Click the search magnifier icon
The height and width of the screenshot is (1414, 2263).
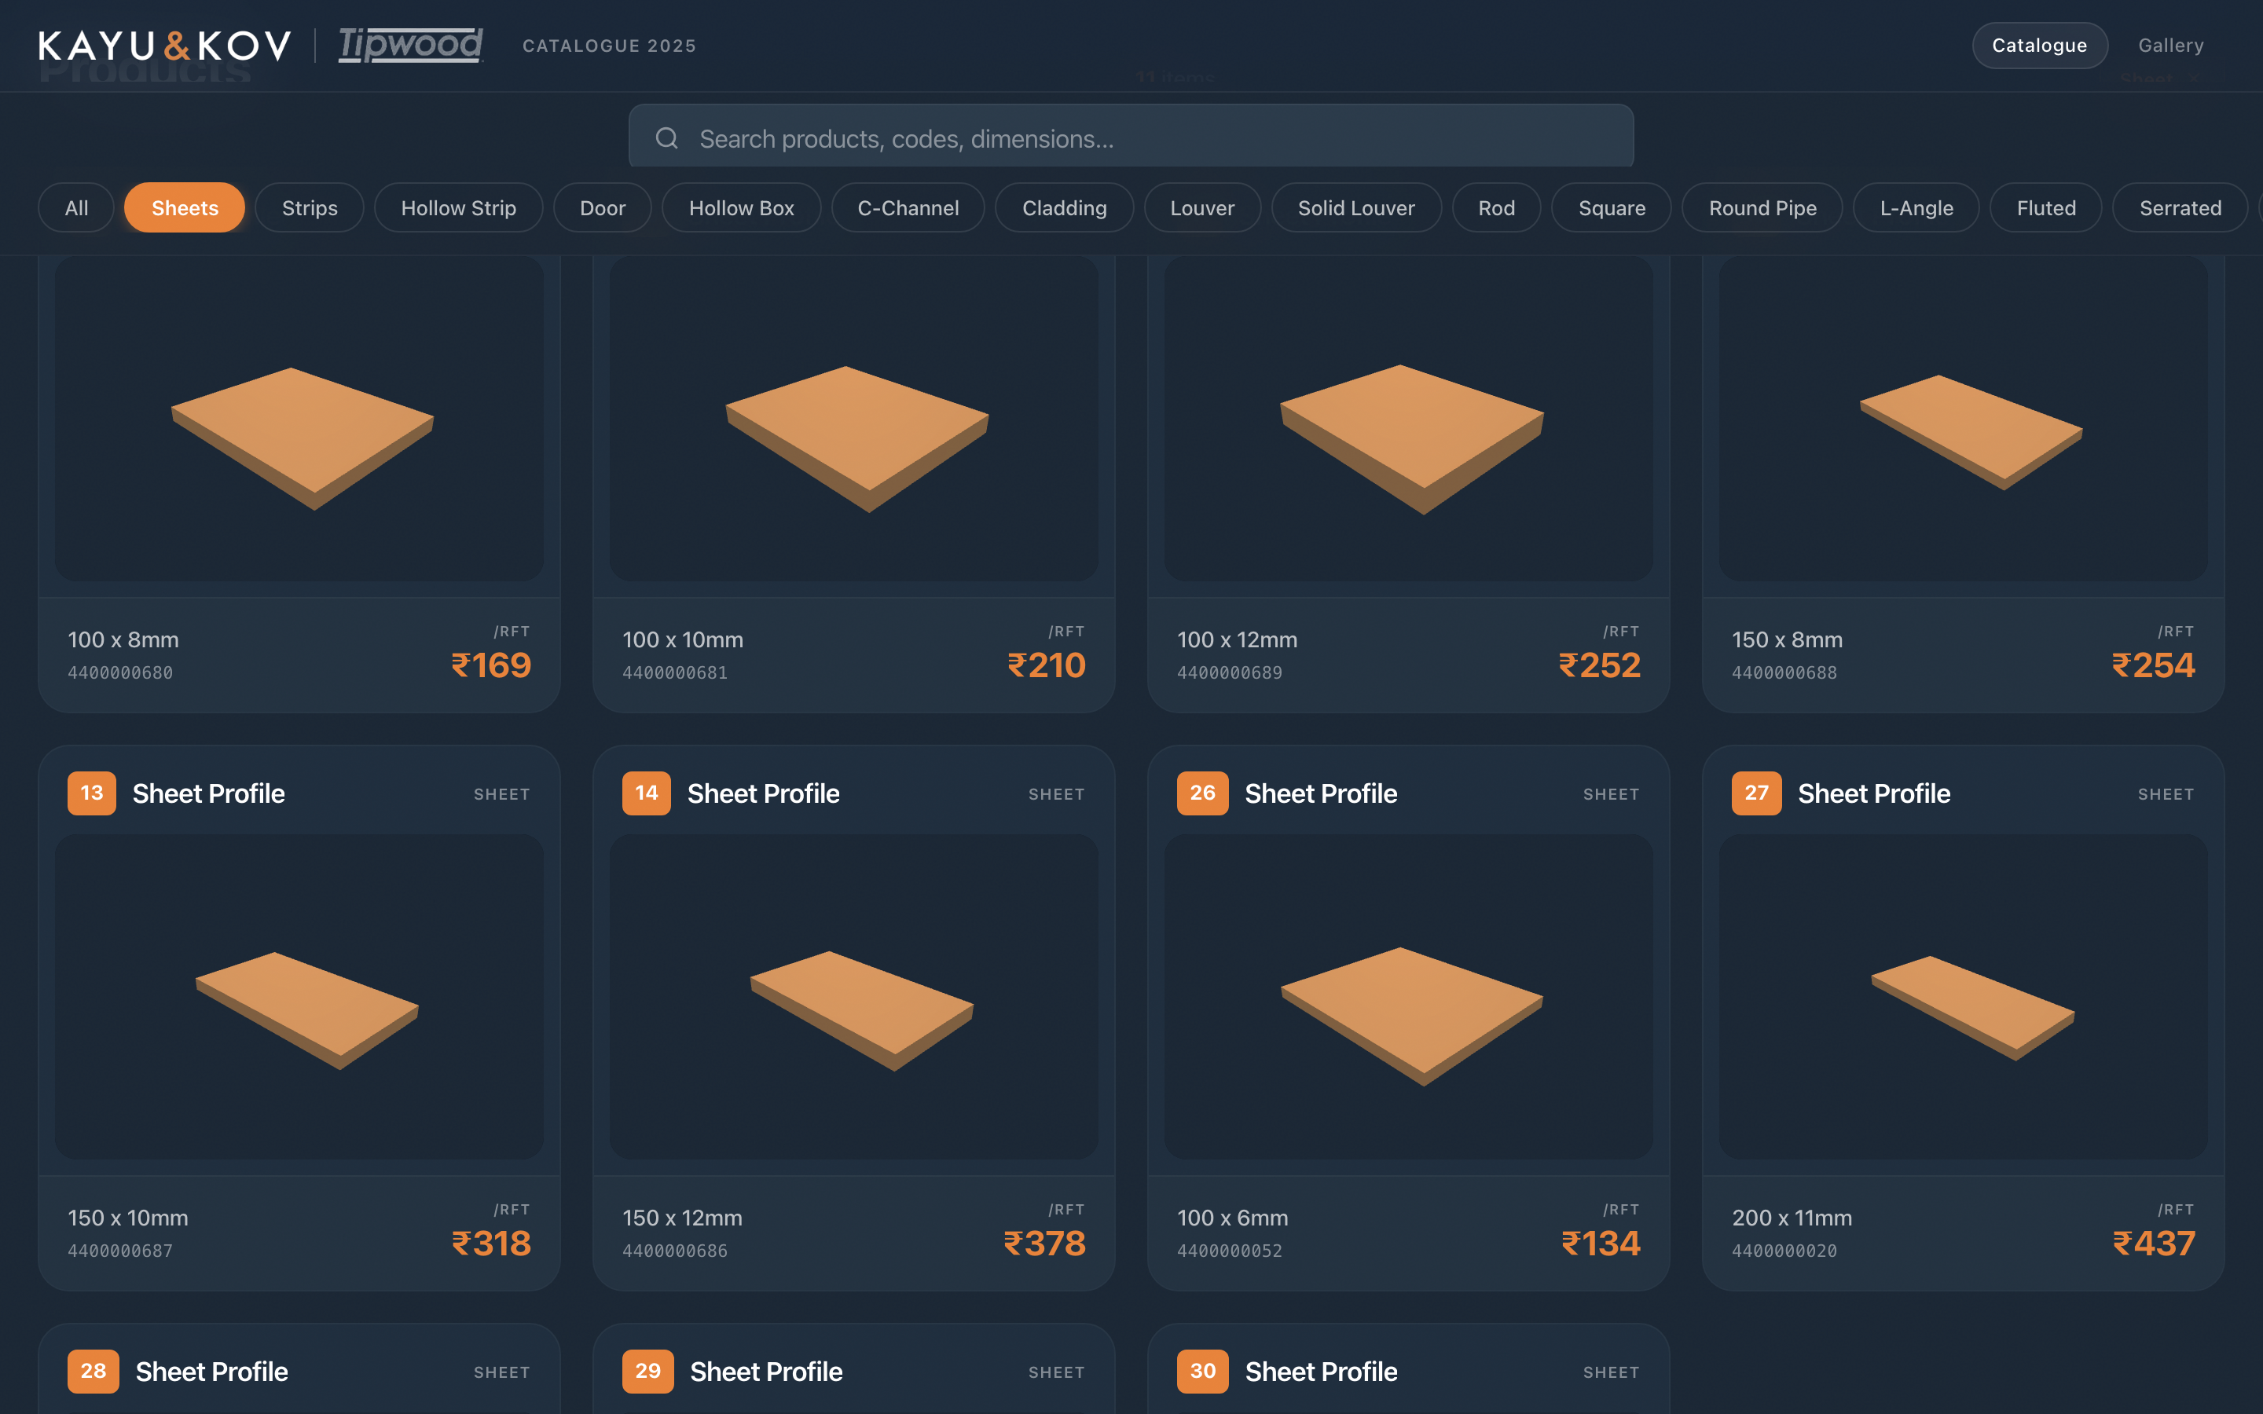667,138
